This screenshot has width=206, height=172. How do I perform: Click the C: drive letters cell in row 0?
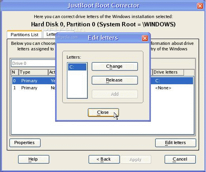tap(158, 81)
